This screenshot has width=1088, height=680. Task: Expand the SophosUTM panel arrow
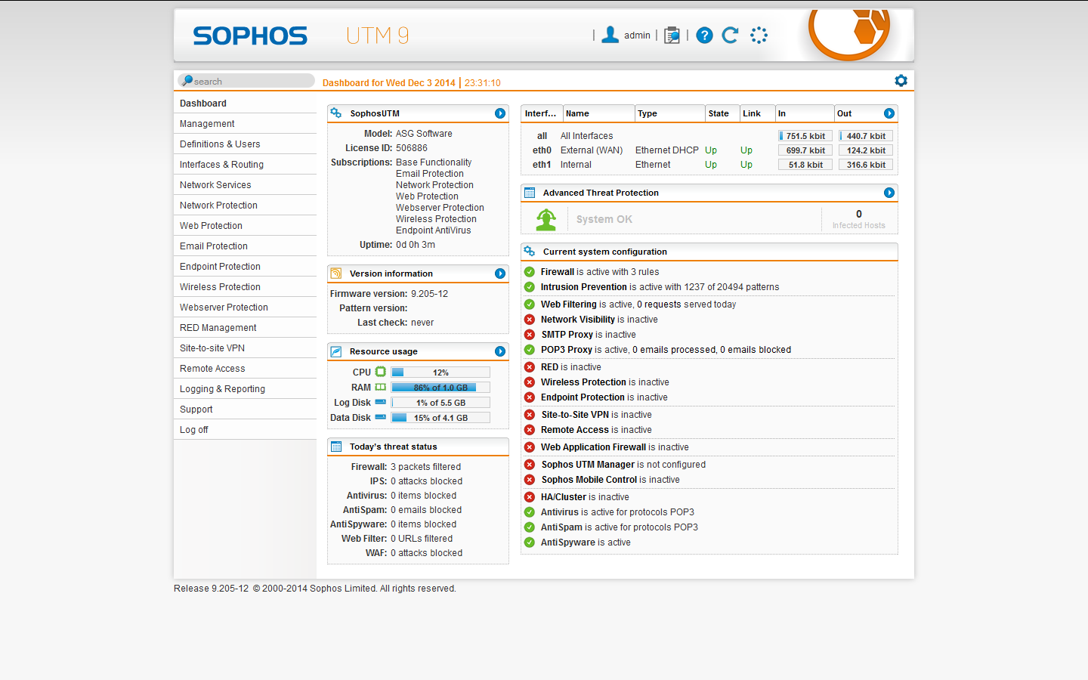point(500,113)
